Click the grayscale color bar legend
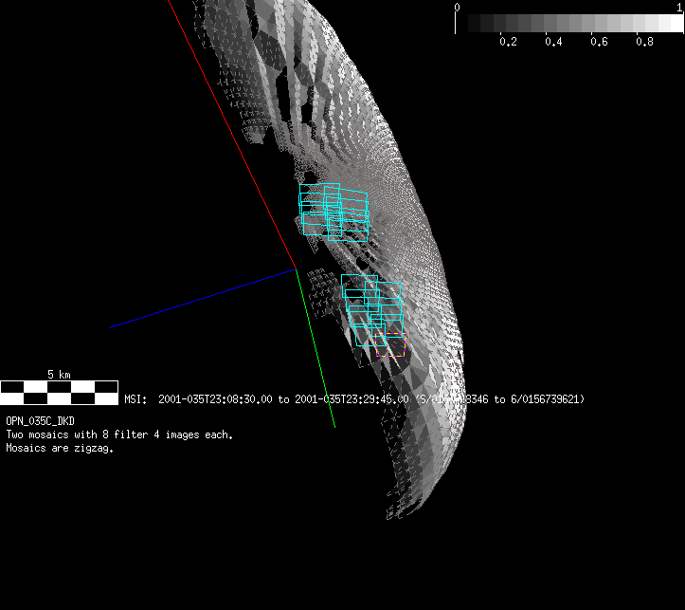 click(x=569, y=23)
